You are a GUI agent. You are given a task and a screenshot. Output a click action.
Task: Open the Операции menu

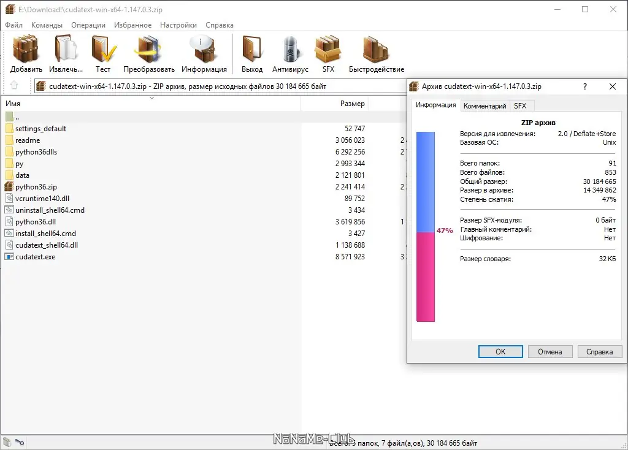point(88,25)
